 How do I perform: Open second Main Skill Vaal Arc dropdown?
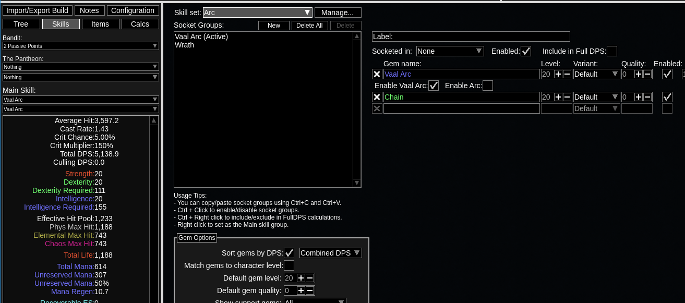[x=81, y=109]
